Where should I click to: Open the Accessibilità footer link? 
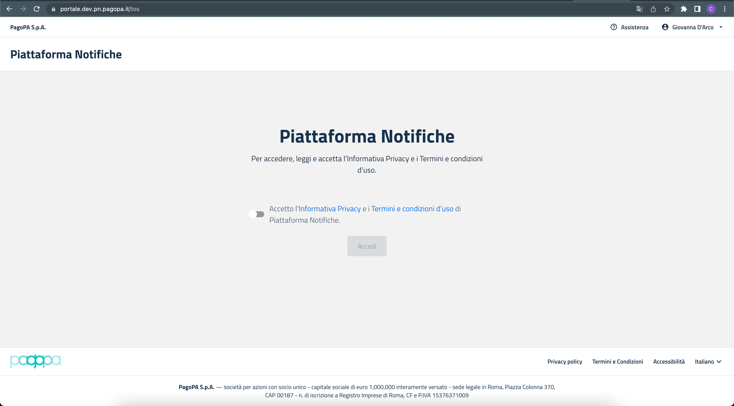669,361
